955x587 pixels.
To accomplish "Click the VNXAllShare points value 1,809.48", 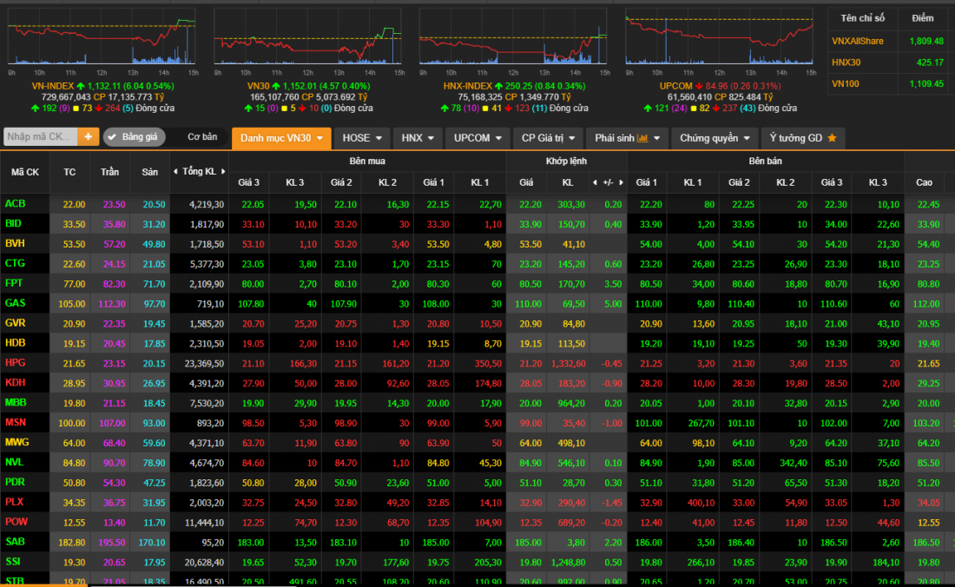I will [926, 42].
